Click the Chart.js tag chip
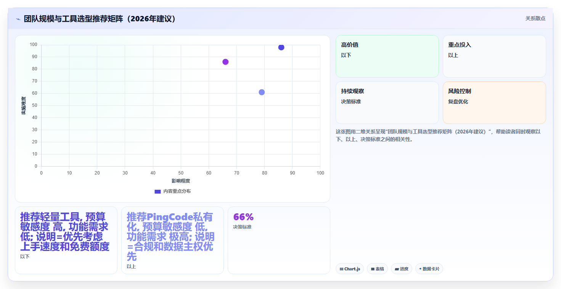The image size is (561, 289). tap(350, 269)
